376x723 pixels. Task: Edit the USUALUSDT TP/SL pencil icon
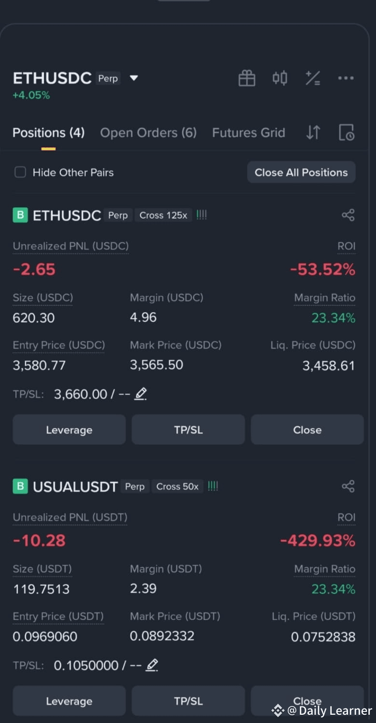click(x=152, y=665)
